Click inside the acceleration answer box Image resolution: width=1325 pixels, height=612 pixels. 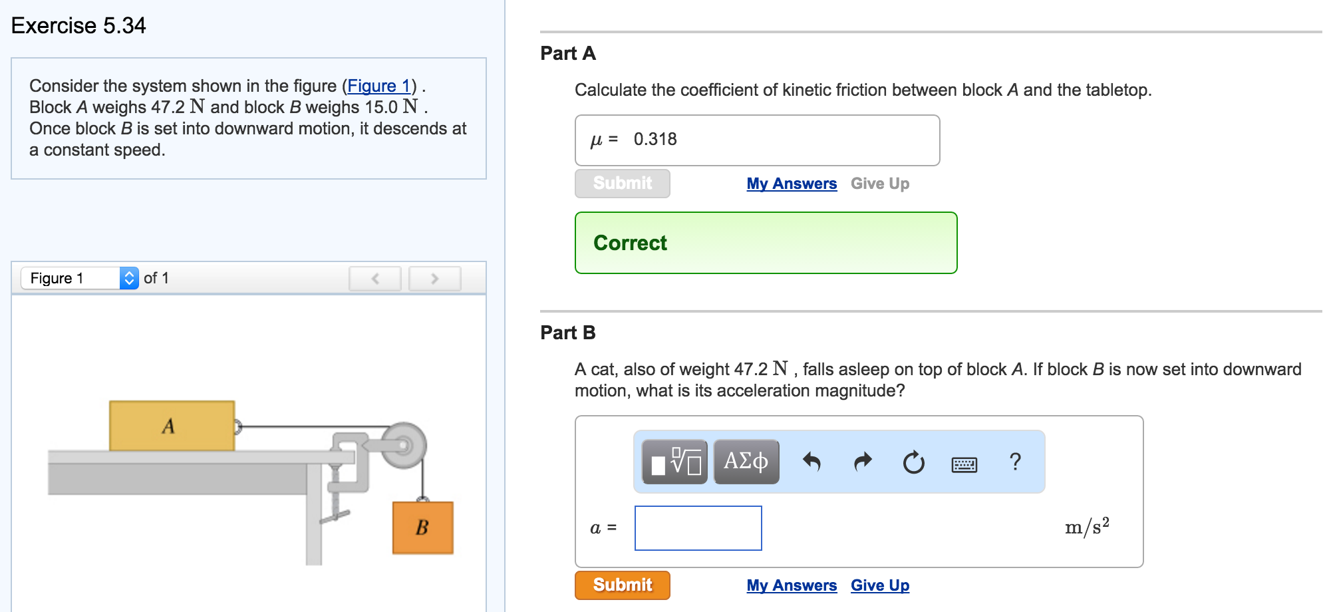[698, 528]
